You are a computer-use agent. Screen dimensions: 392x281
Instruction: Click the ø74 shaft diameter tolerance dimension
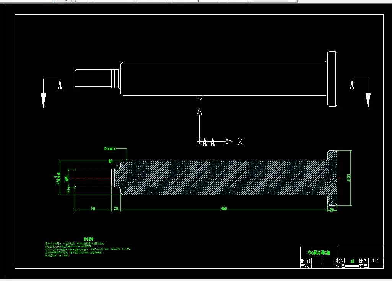[x=58, y=178]
